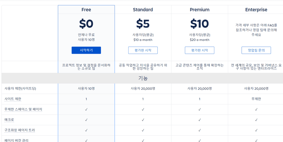
Task: Click Premium checkmark for 구조화된 페이지 트리
Action: [x=200, y=130]
